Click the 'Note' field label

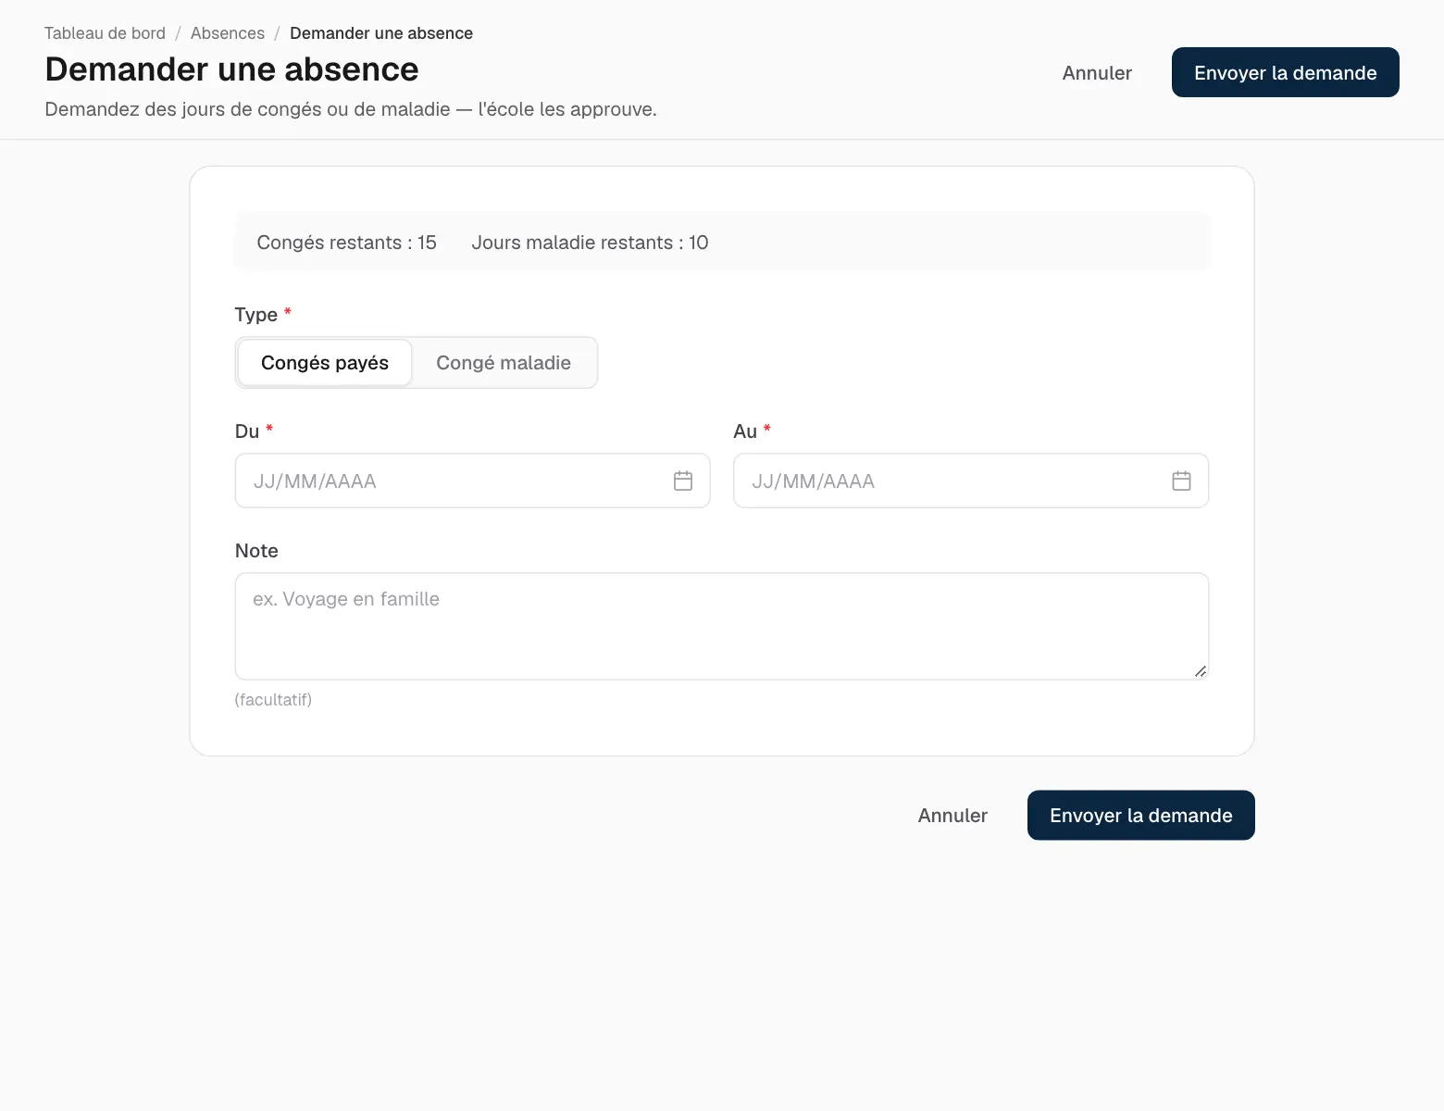[x=256, y=551]
